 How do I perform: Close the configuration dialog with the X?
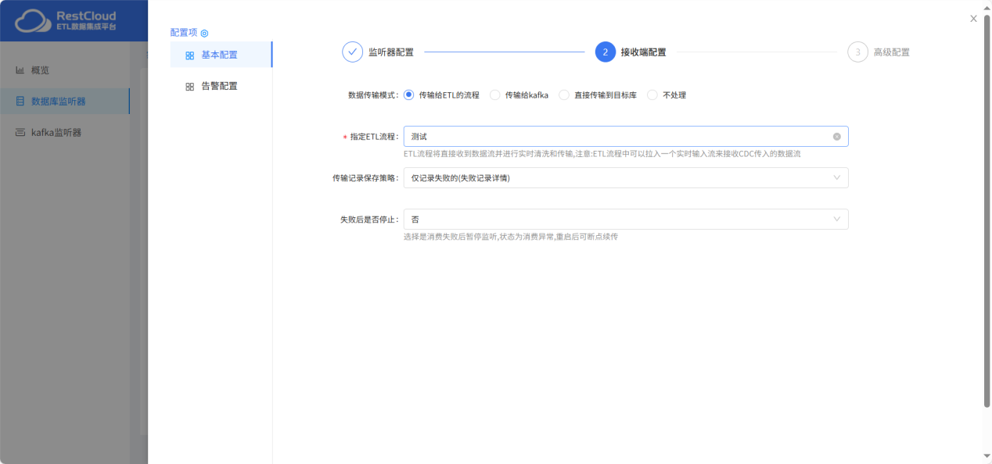click(973, 19)
